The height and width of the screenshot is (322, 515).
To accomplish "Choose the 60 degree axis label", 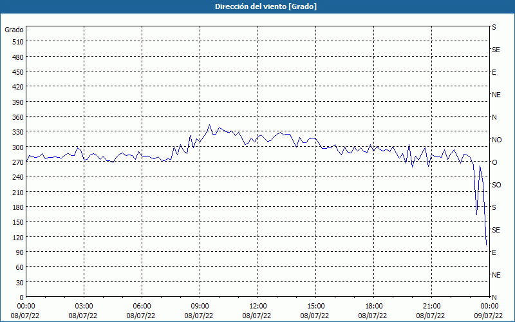I will click(x=20, y=267).
